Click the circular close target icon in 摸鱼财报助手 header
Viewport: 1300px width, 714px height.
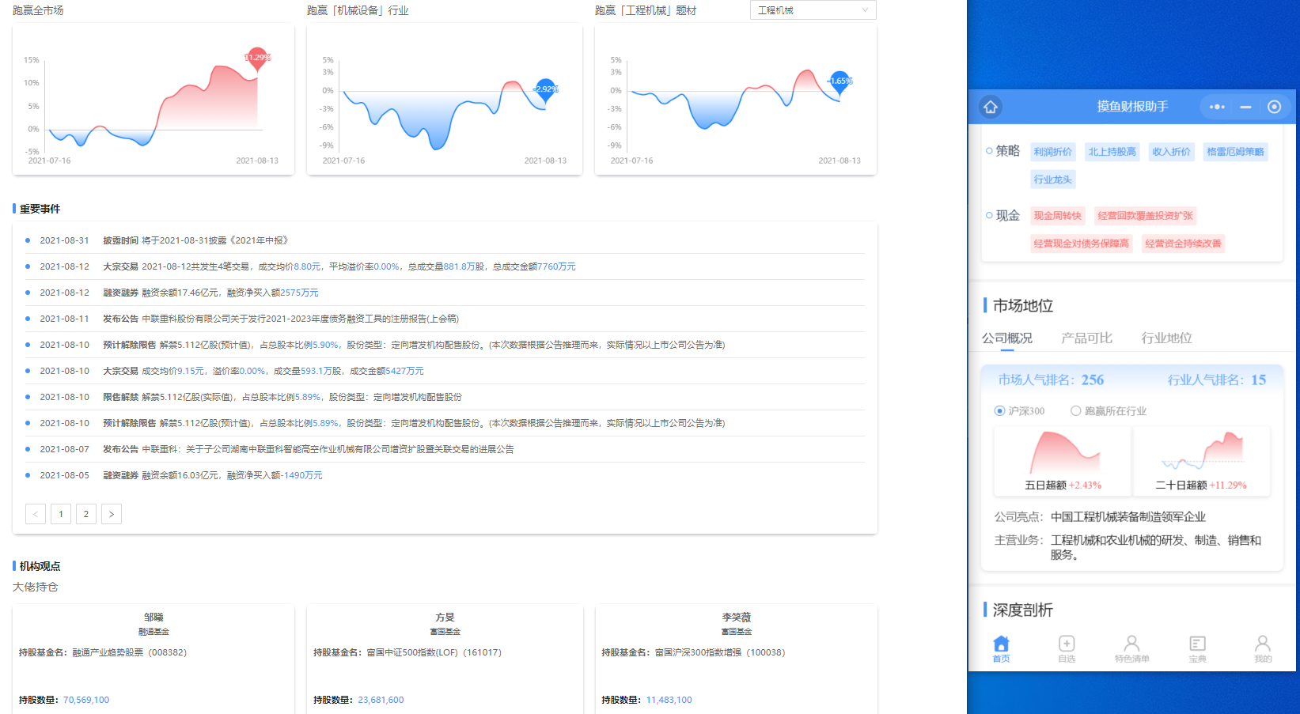click(x=1274, y=107)
